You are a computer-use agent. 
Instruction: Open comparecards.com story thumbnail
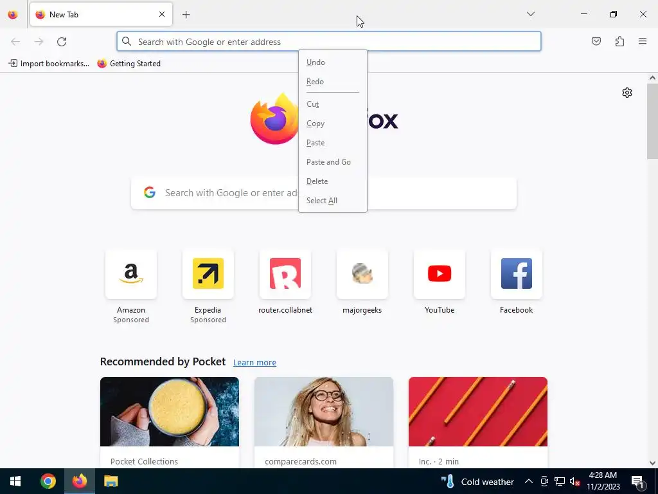tap(324, 412)
